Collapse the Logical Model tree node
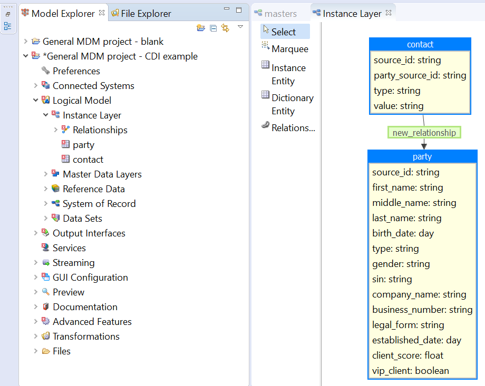 36,101
